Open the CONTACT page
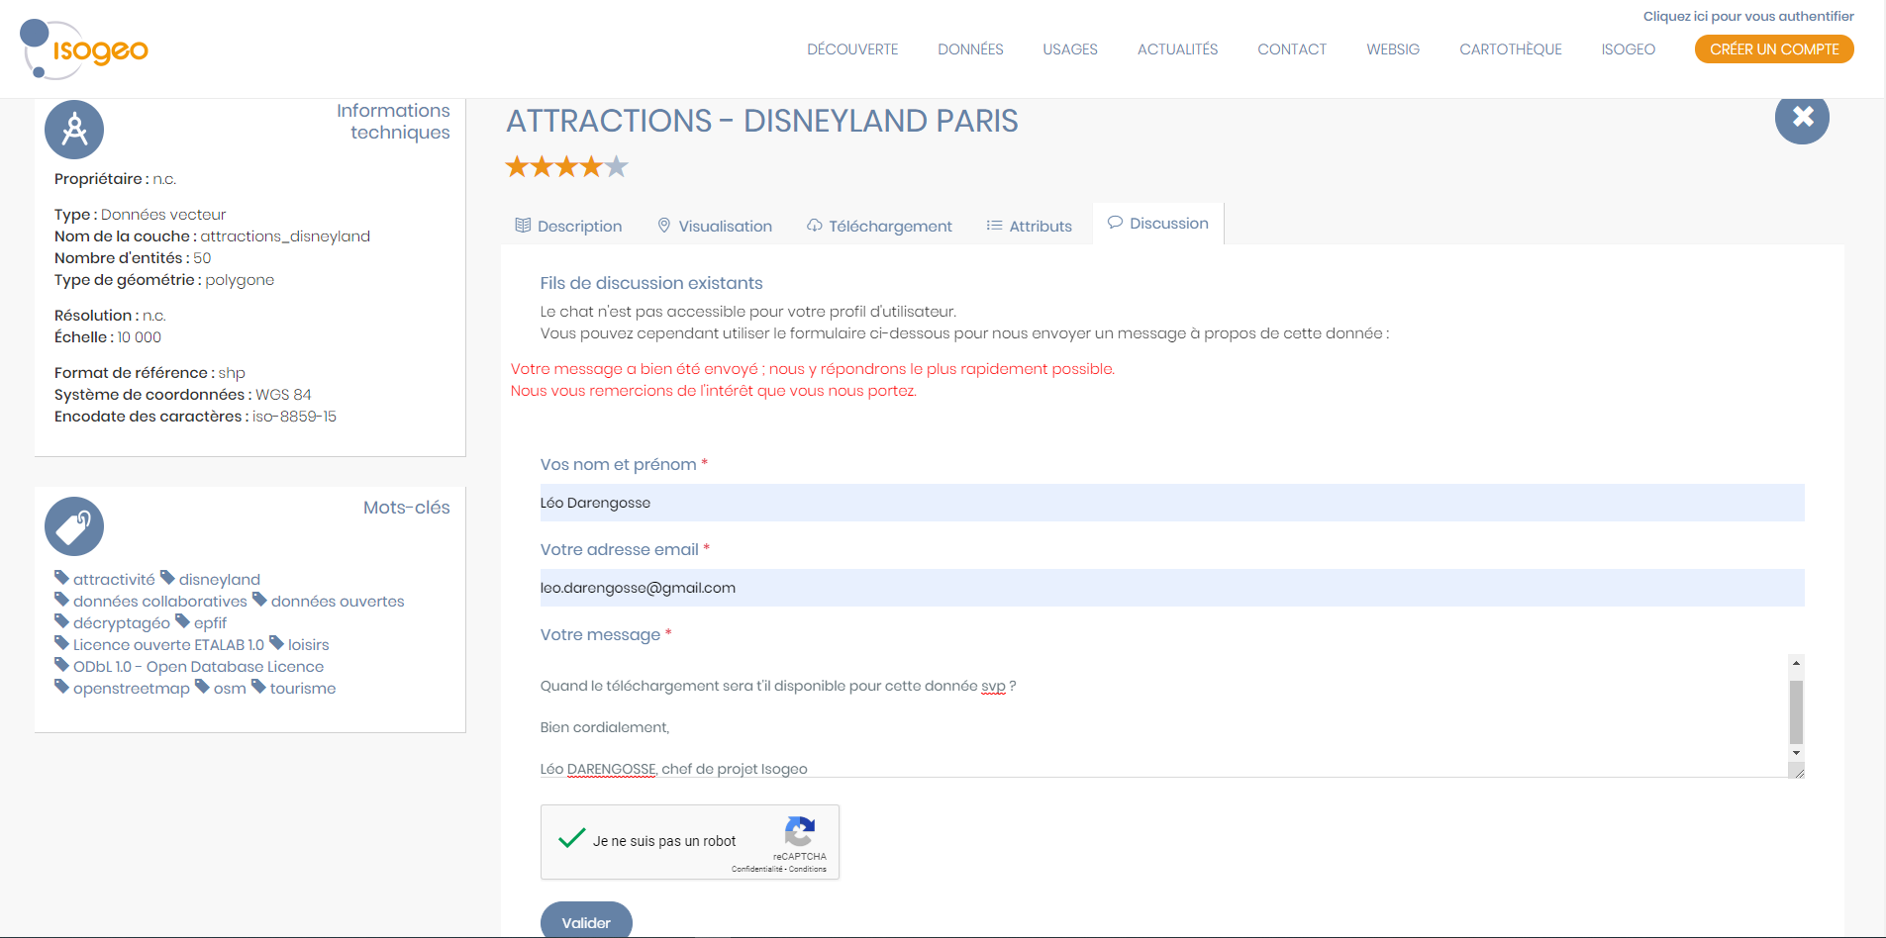This screenshot has height=938, width=1886. point(1292,49)
